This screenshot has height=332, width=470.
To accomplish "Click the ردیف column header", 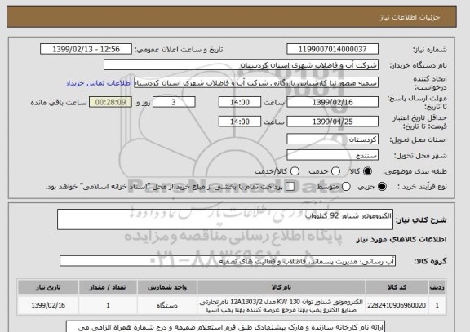I will [x=437, y=287].
